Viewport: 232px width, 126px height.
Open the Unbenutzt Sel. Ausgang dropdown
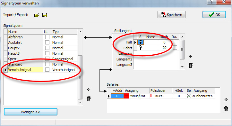(200, 96)
